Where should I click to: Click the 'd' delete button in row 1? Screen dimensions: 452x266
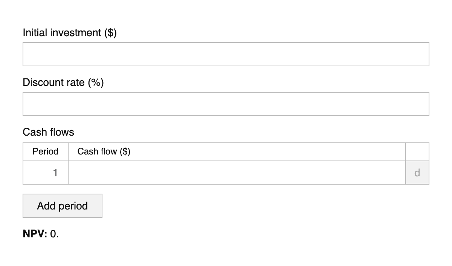click(x=417, y=173)
